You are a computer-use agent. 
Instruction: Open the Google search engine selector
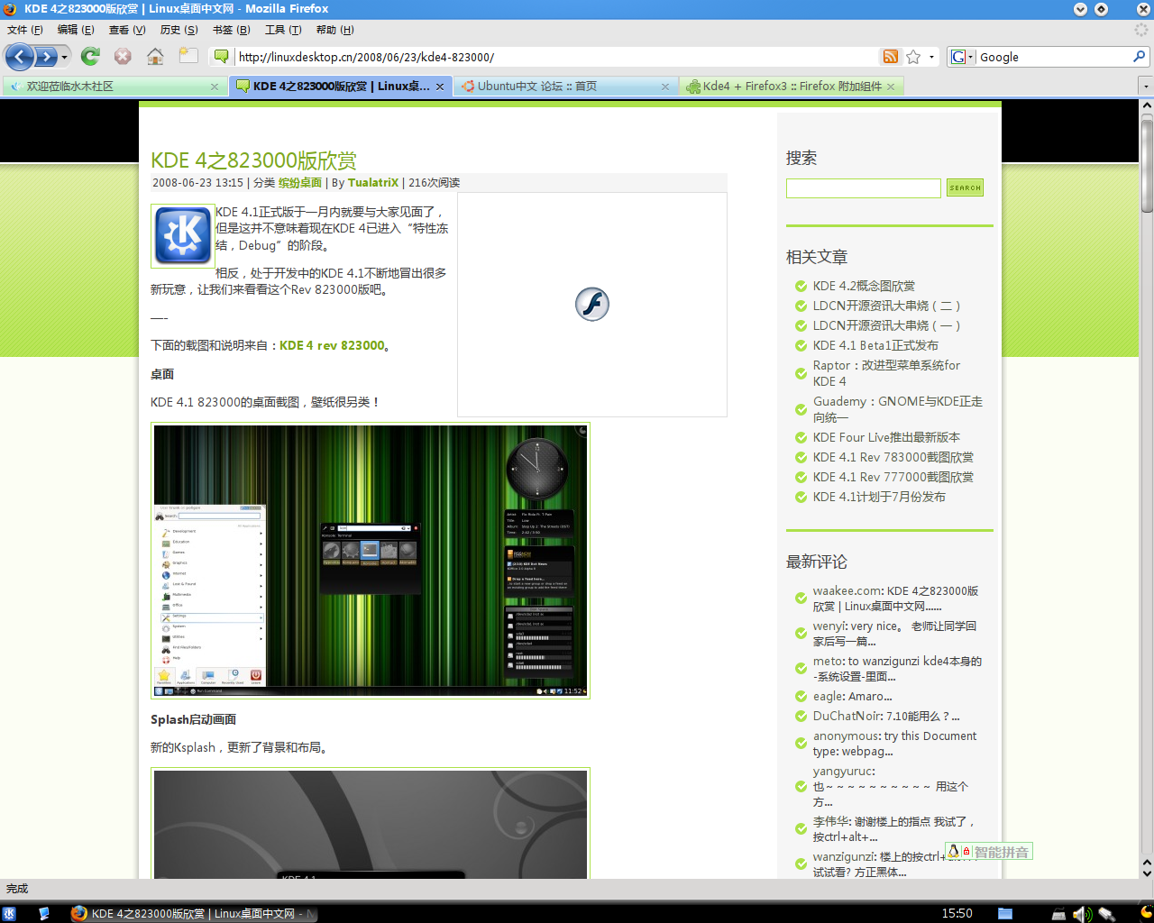962,57
